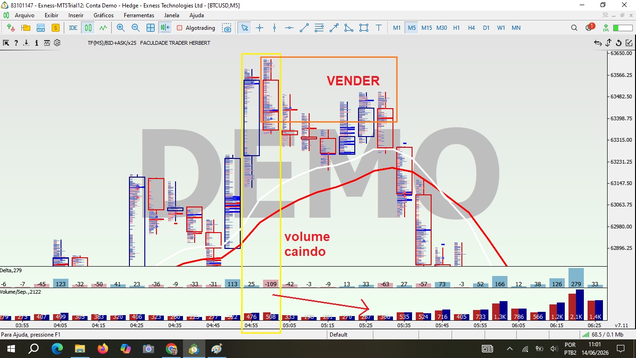Switch the chart to M1 timeframe
This screenshot has height=358, width=636.
coord(397,28)
